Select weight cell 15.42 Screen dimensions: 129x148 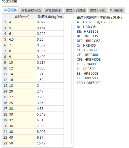pyautogui.click(x=50, y=143)
